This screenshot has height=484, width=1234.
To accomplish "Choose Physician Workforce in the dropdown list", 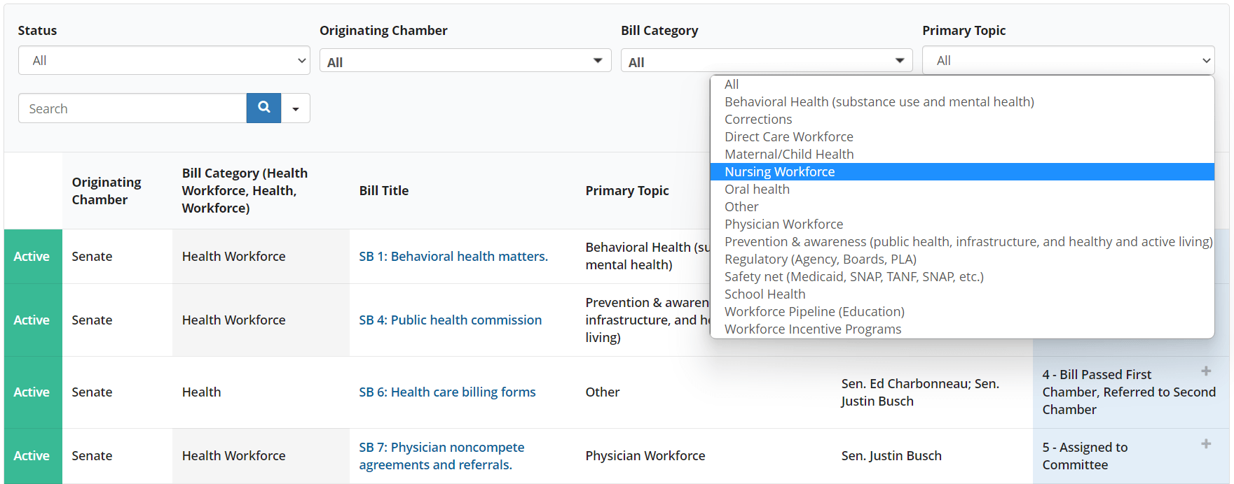I will click(783, 225).
